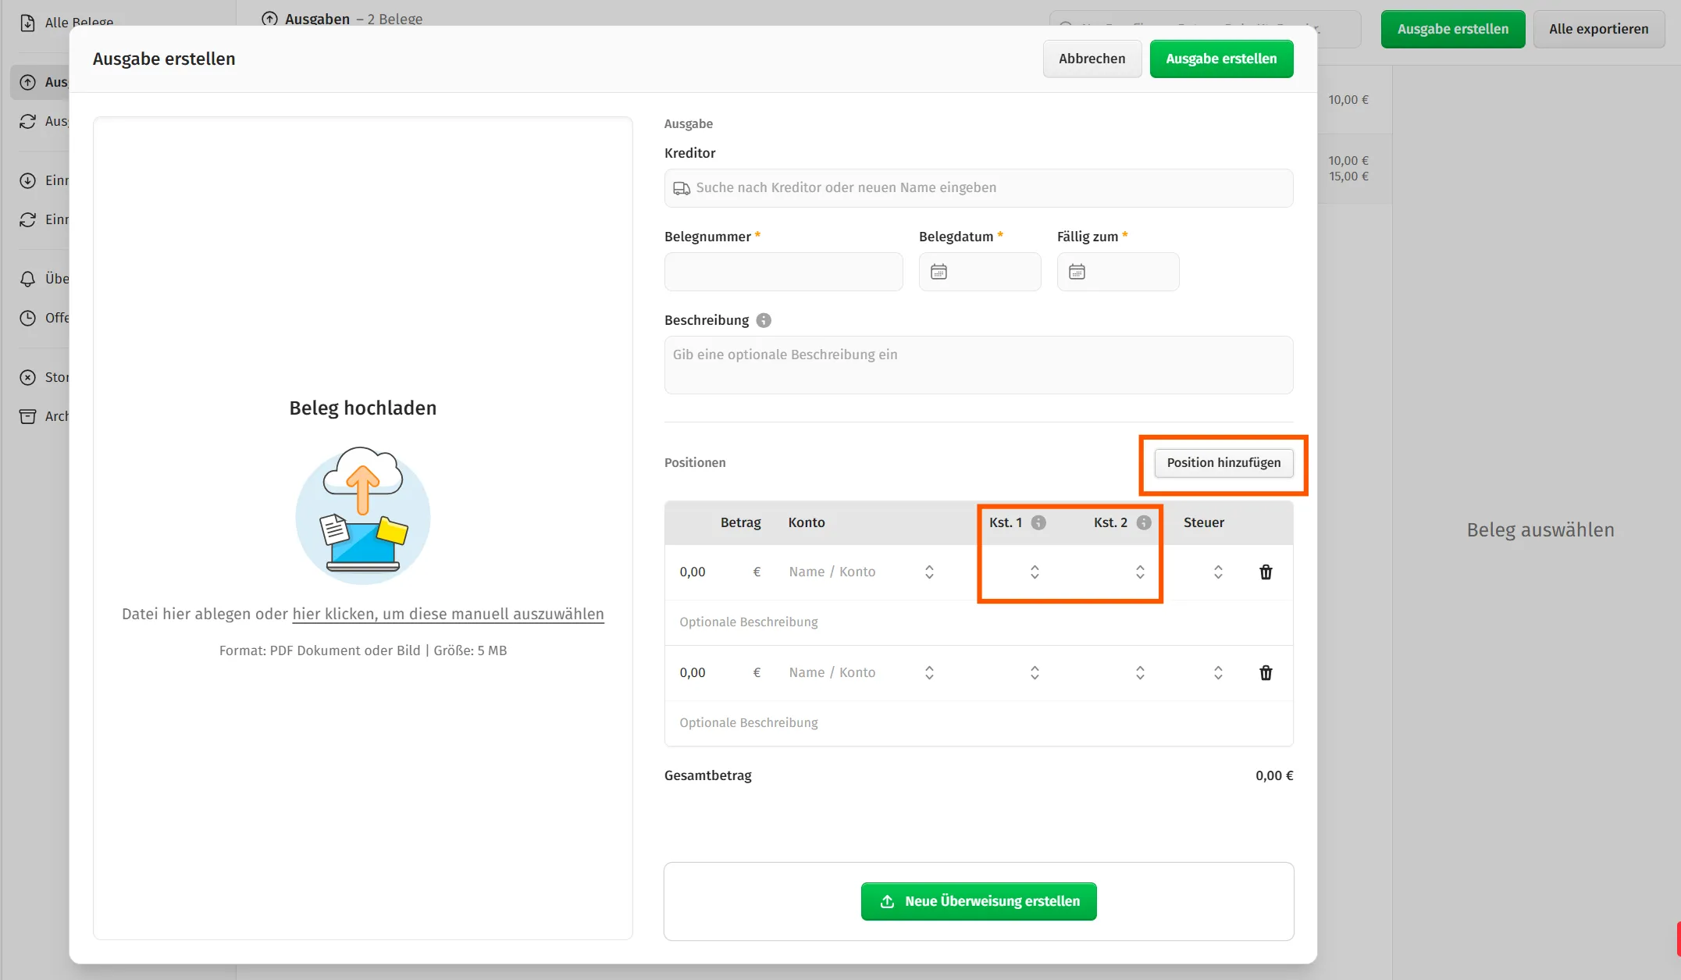Image resolution: width=1681 pixels, height=980 pixels.
Task: Focus the Kreditor search field
Action: click(x=978, y=188)
